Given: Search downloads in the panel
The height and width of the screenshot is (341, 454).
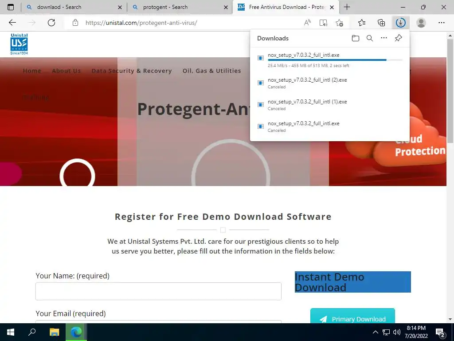Looking at the screenshot, I should coord(370,38).
